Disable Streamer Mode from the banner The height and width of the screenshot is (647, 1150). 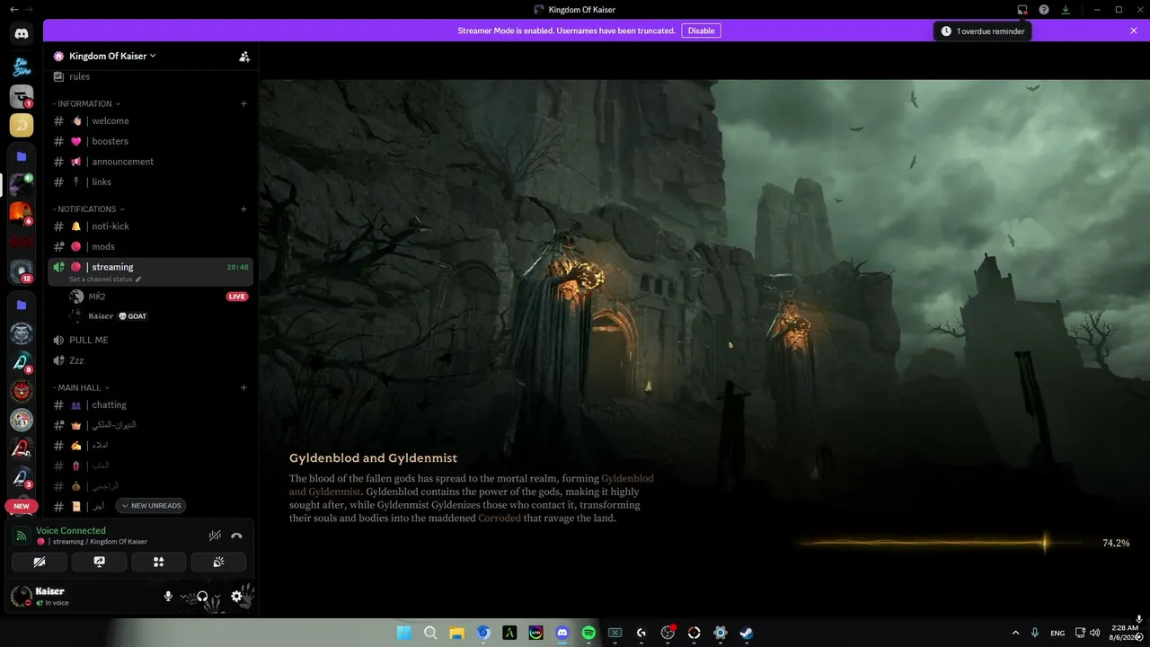pos(701,31)
